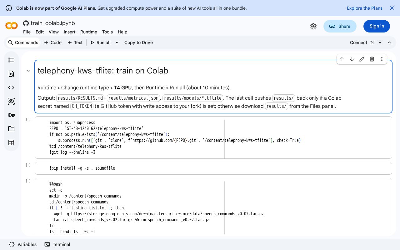The image size is (400, 250).
Task: Open the Tools menu
Action: [107, 32]
